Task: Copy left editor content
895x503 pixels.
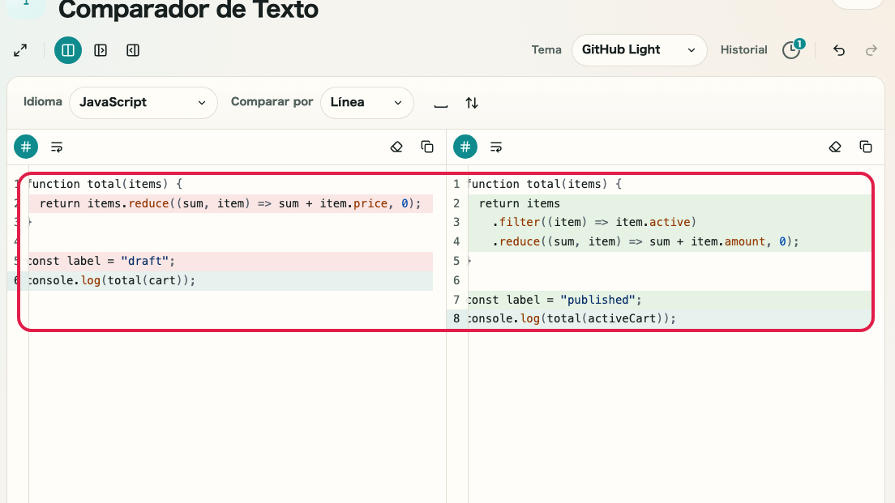Action: [x=427, y=147]
